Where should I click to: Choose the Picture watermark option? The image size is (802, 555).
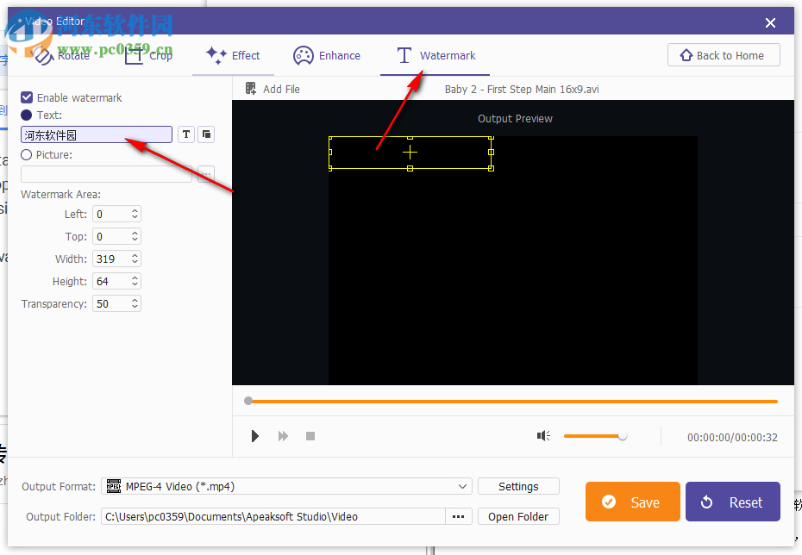[x=26, y=155]
